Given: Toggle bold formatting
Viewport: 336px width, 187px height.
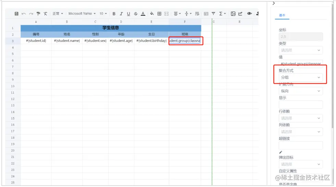Looking at the screenshot, I should tap(114, 14).
